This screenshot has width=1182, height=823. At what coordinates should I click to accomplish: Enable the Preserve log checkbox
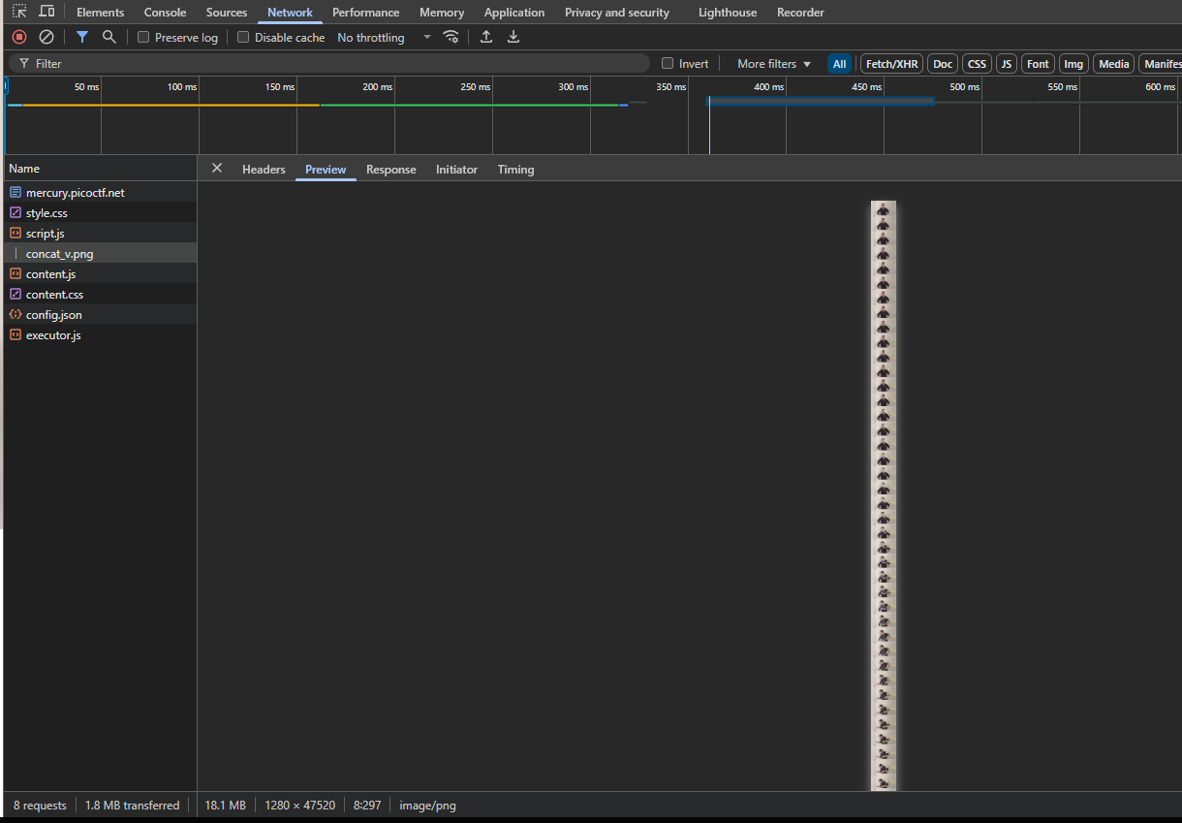click(x=143, y=38)
